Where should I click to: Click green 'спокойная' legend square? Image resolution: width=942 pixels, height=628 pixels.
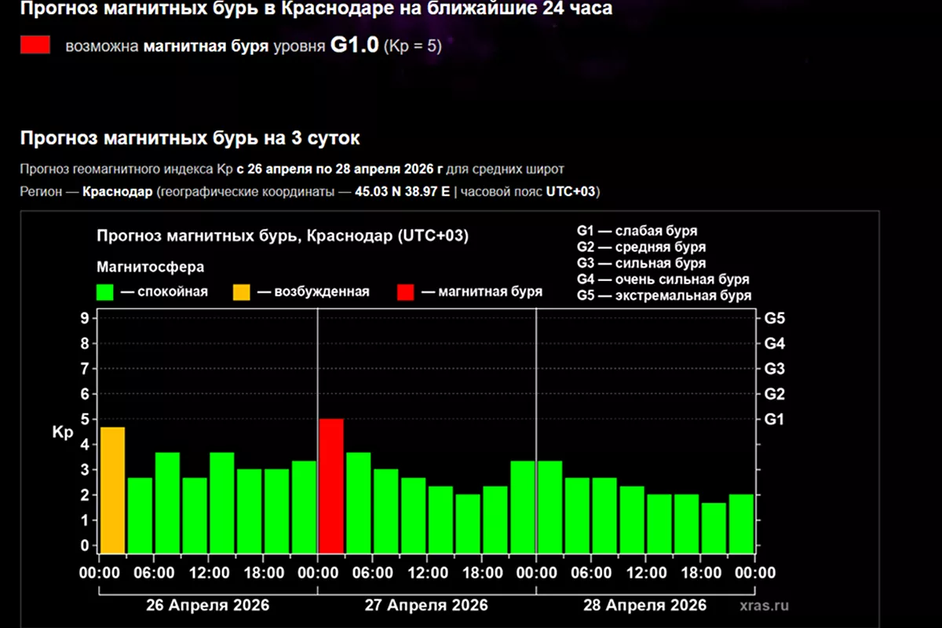click(104, 292)
